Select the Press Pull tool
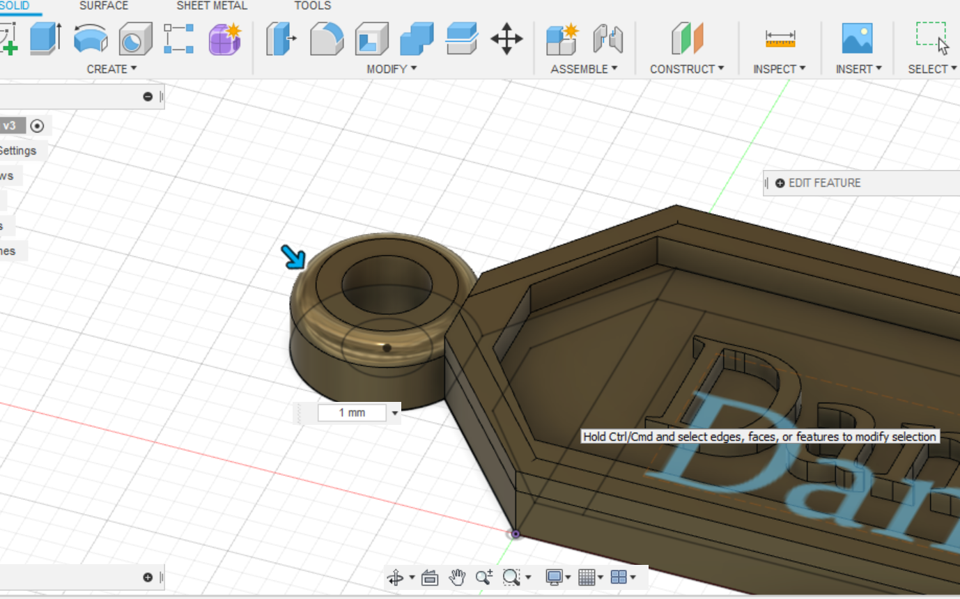Image resolution: width=960 pixels, height=599 pixels. click(281, 39)
